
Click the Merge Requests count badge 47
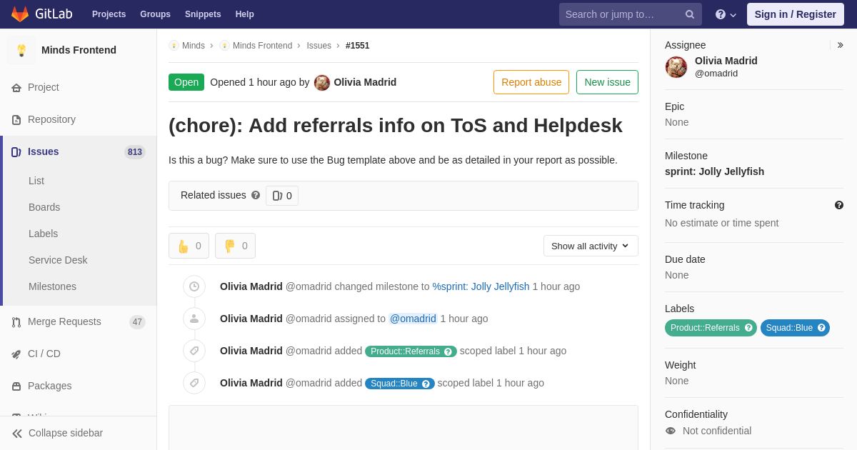137,322
